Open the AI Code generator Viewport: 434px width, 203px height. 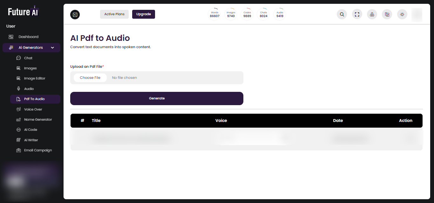point(31,130)
